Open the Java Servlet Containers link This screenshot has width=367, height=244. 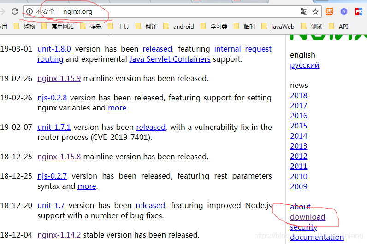[x=170, y=59]
